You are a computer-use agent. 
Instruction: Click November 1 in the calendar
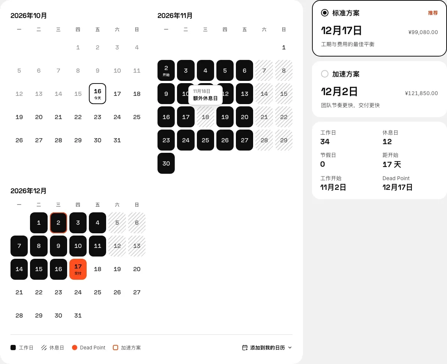coord(283,47)
